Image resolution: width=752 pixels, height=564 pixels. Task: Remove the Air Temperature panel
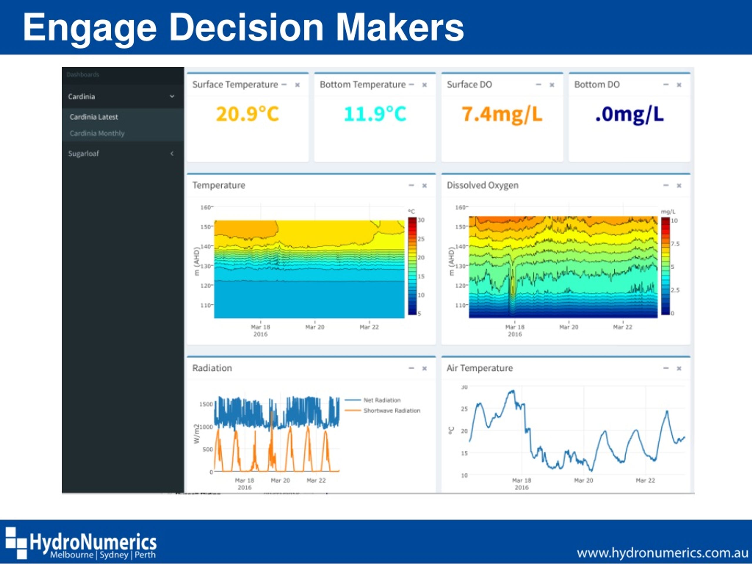679,369
